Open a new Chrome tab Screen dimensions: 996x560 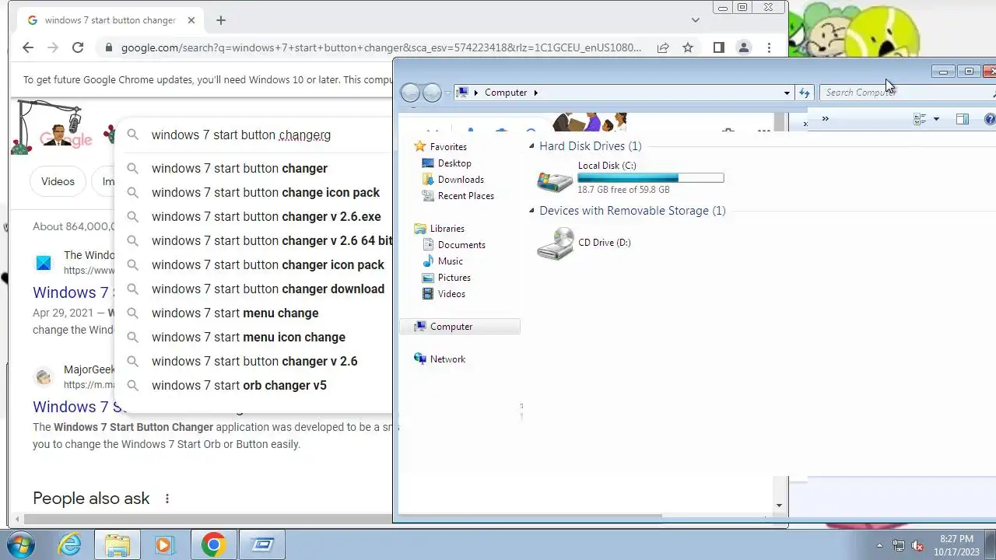[221, 20]
